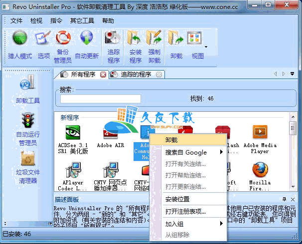Switch to the 所有程序 tab

tap(83, 75)
